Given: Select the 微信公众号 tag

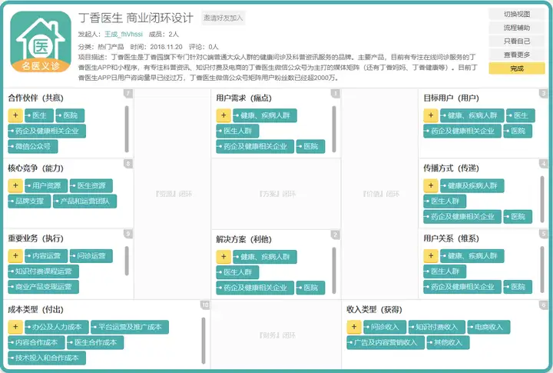Looking at the screenshot, I should pos(33,146).
